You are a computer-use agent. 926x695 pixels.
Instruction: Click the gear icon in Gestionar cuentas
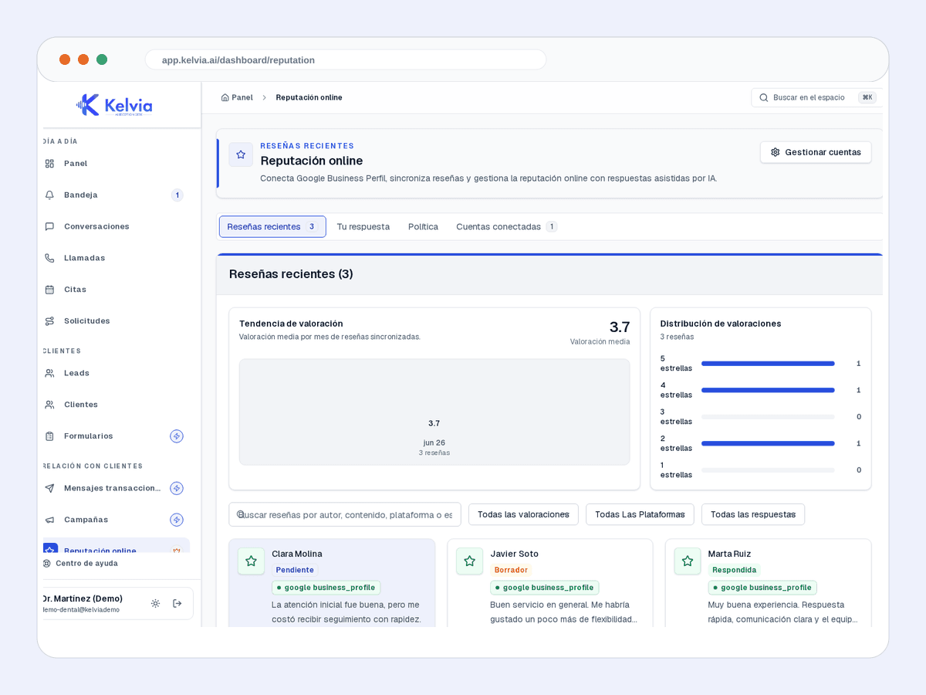[x=776, y=152]
